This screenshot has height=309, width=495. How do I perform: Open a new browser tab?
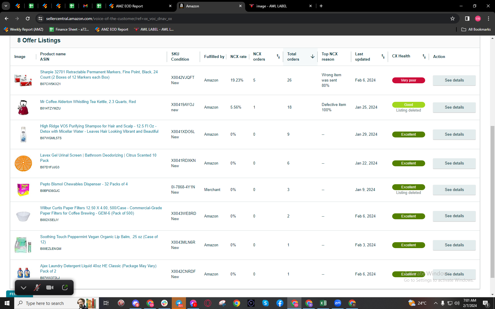[x=321, y=6]
